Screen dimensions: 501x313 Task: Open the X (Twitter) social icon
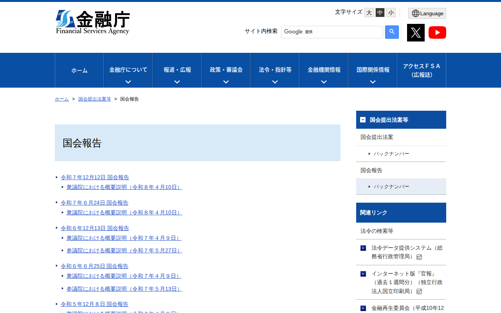click(x=416, y=32)
